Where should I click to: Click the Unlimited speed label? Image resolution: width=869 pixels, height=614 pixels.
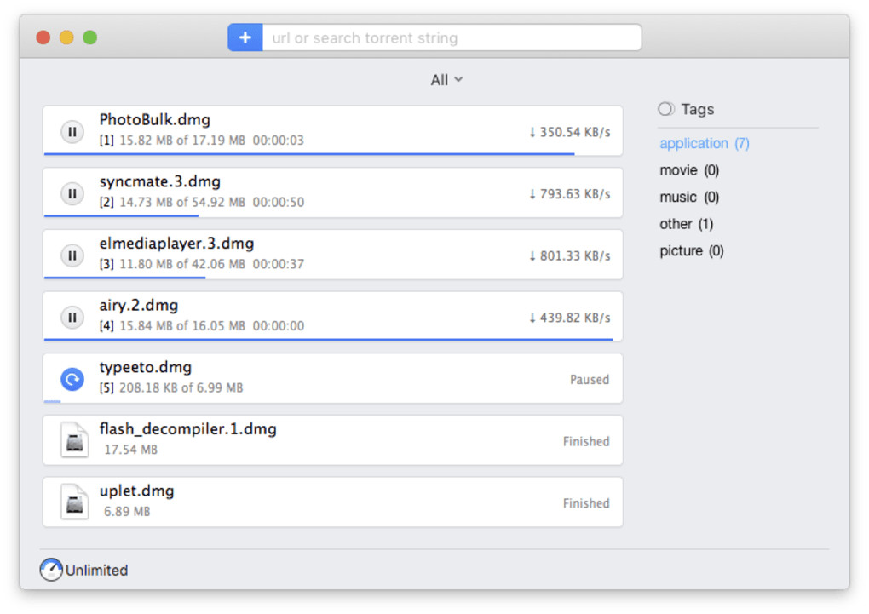(x=96, y=571)
